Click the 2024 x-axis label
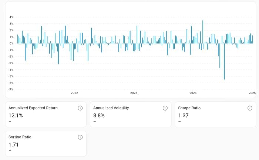259x160 pixels. 193,93
